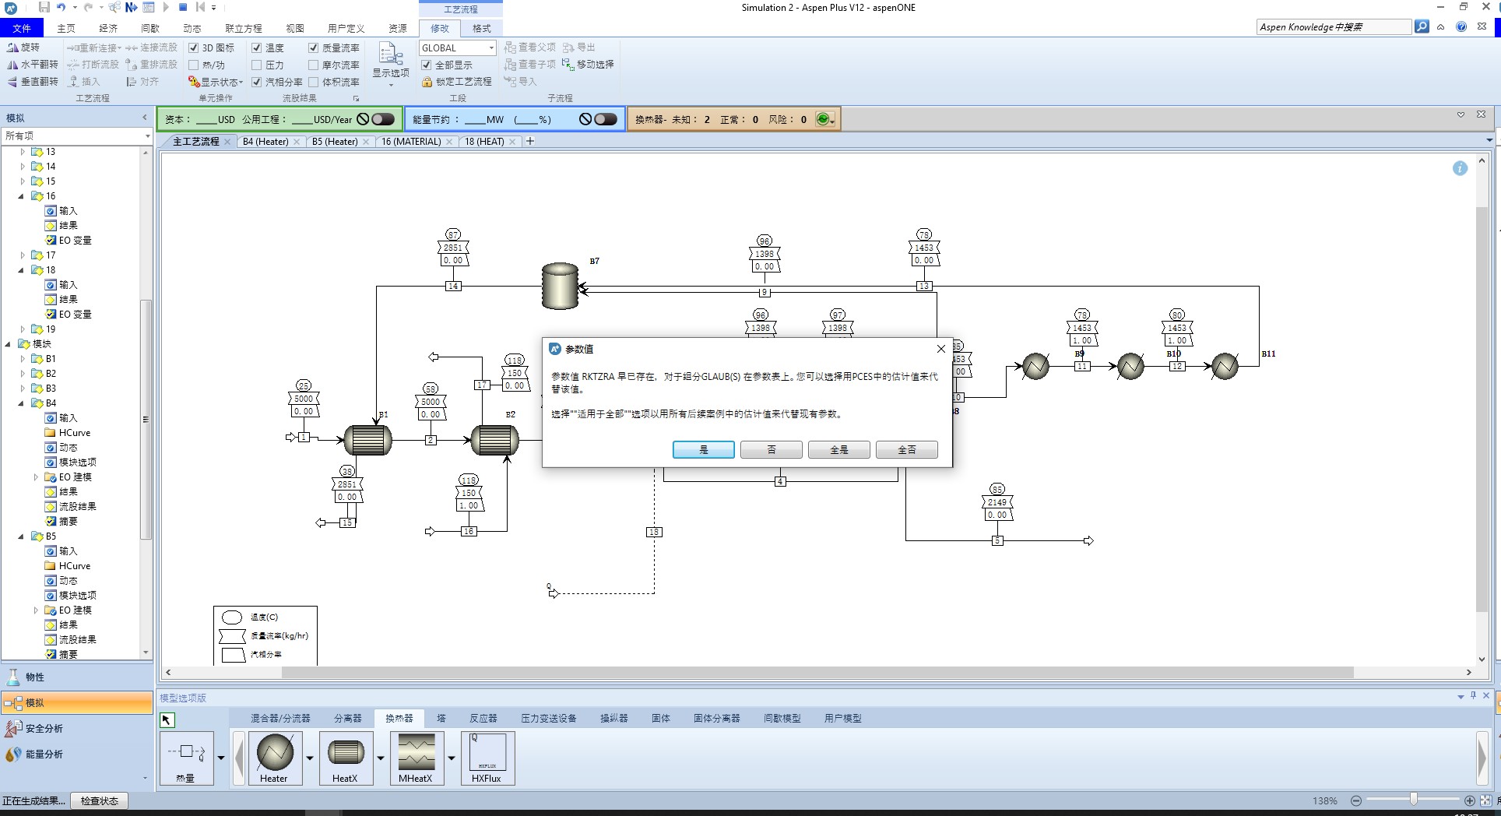Switch to the 主页 ribbon tab
Screen dimensions: 1501x816
coord(66,28)
